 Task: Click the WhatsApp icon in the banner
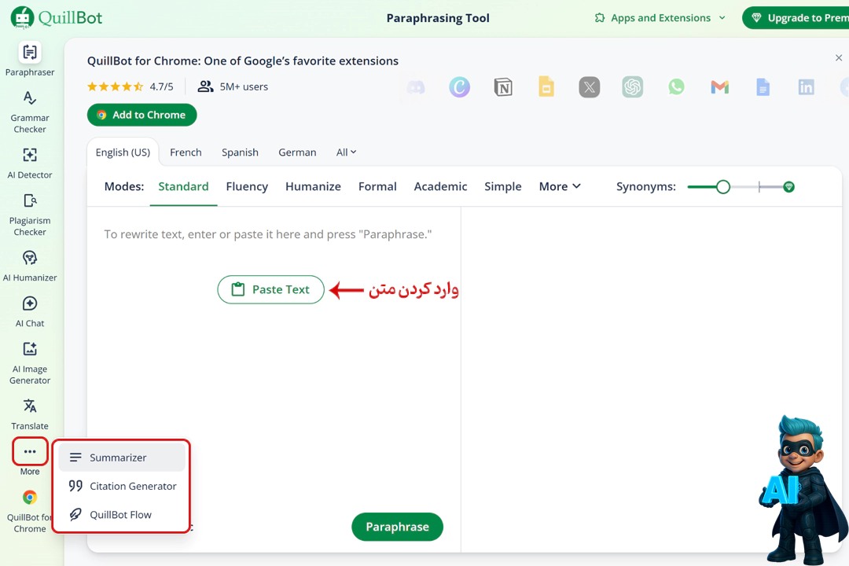click(x=676, y=87)
